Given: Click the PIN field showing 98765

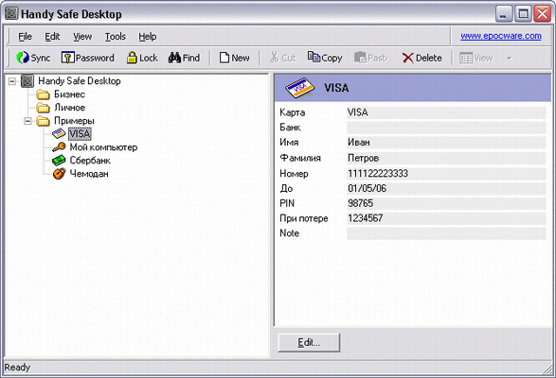Looking at the screenshot, I should (x=446, y=203).
